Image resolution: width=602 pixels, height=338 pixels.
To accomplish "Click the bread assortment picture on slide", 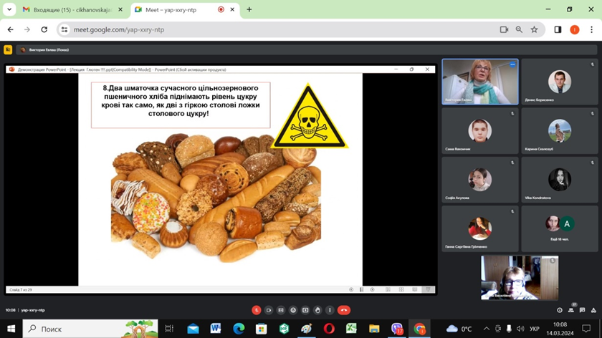I will 216,198.
